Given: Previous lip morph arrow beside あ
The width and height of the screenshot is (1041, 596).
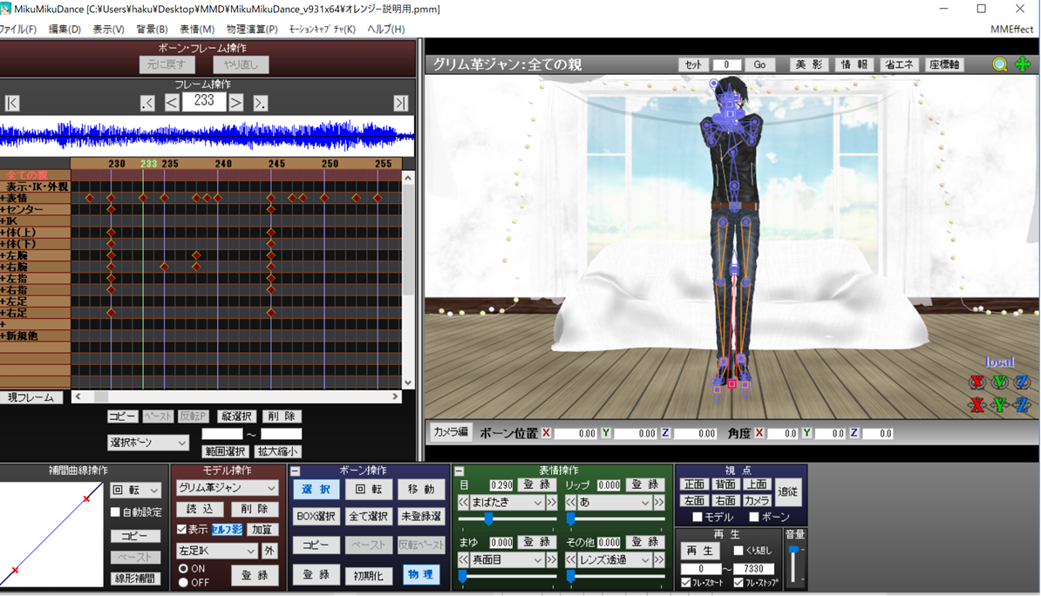Looking at the screenshot, I should click(x=571, y=503).
